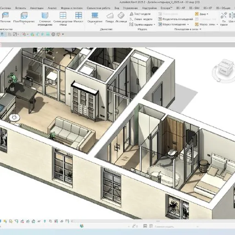Toggle the light bulb reveal hidden elements icon
Viewport: 235px width, 235px height.
click(x=45, y=221)
